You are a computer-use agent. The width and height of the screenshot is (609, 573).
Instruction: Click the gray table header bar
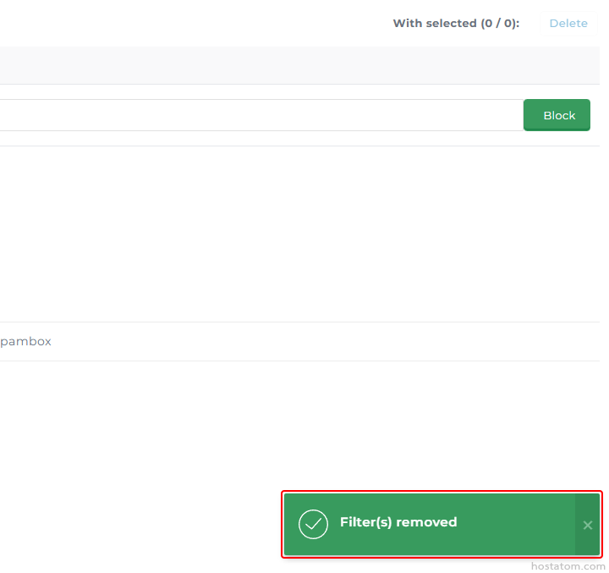pyautogui.click(x=296, y=65)
